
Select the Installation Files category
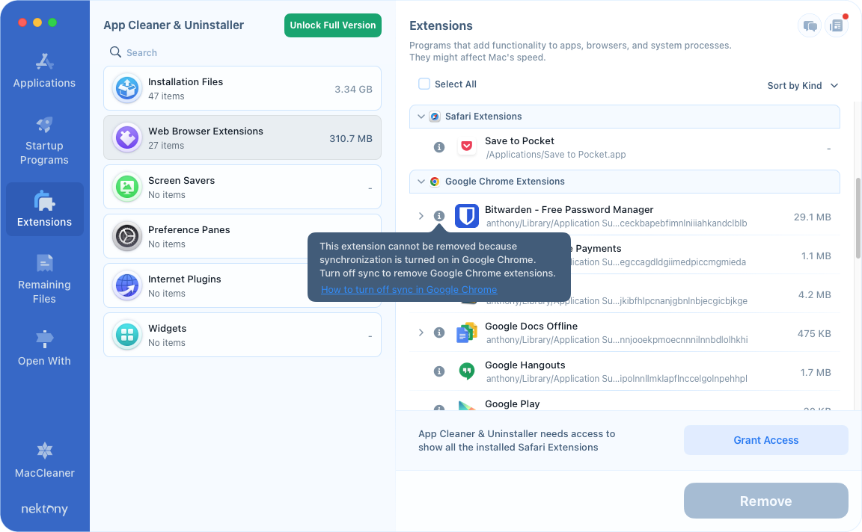pyautogui.click(x=242, y=88)
